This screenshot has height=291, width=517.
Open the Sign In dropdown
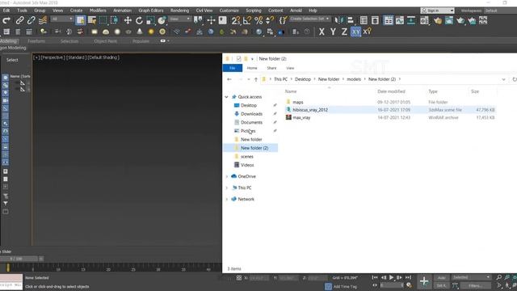point(437,11)
